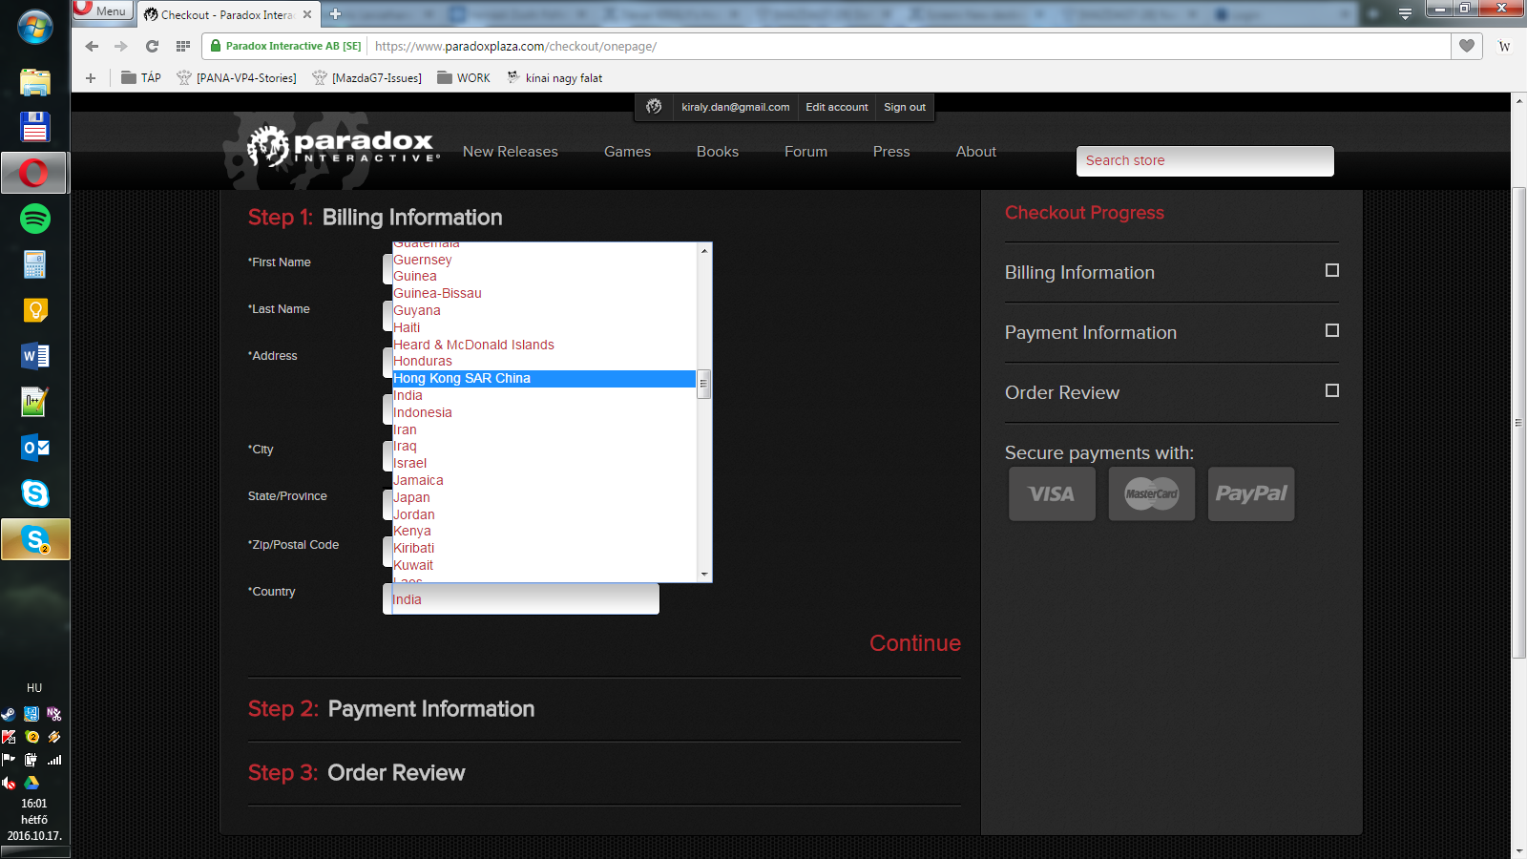
Task: Open the New Releases menu item
Action: point(510,152)
